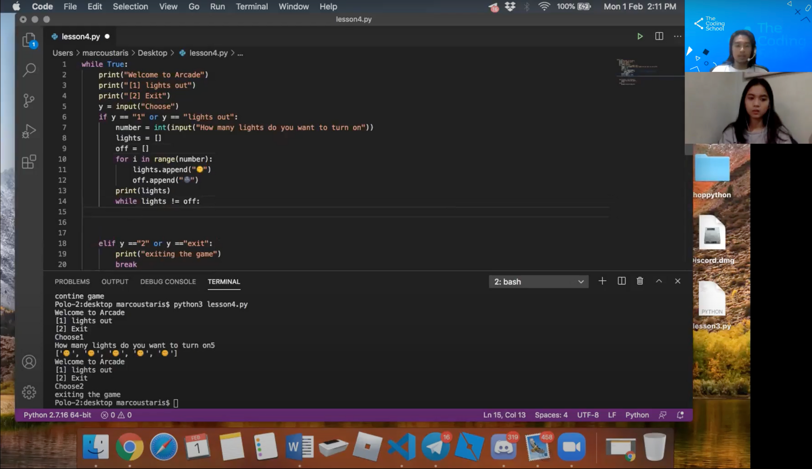Split the editor with the split icon

pyautogui.click(x=659, y=36)
